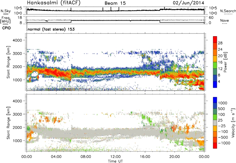Click the velocity colorbar value -25

click(223, 126)
